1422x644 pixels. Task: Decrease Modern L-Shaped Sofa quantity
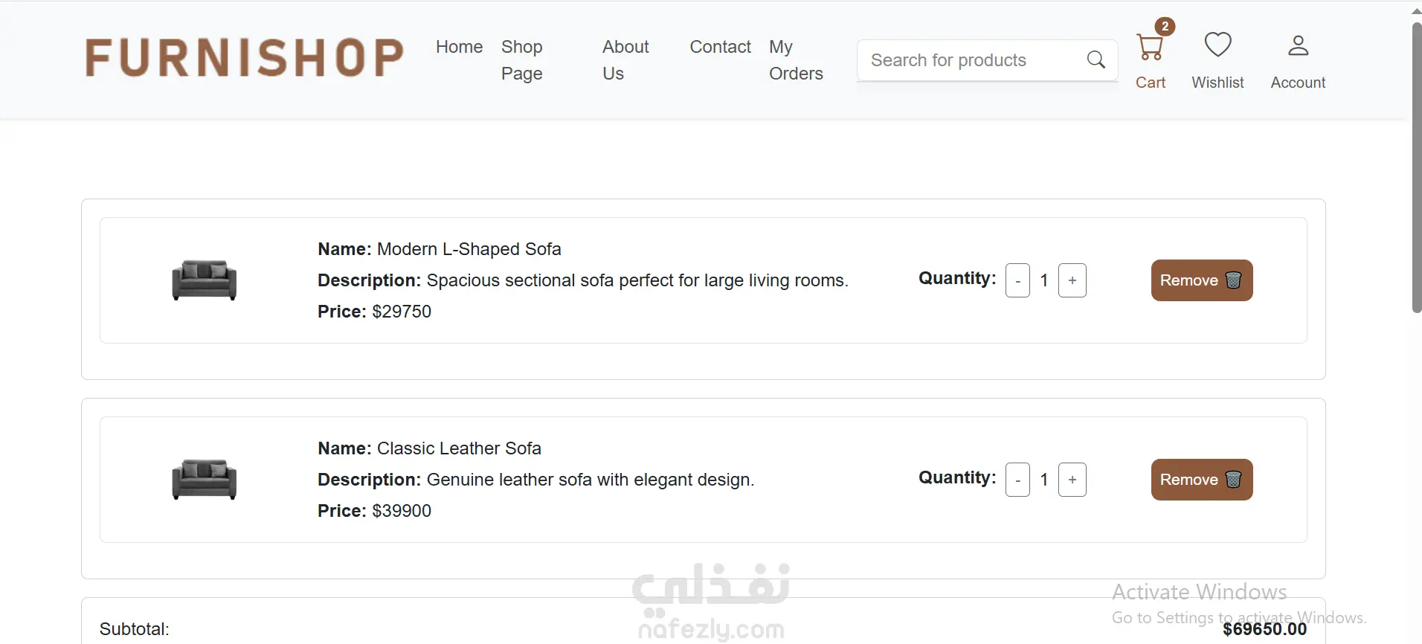coord(1017,280)
